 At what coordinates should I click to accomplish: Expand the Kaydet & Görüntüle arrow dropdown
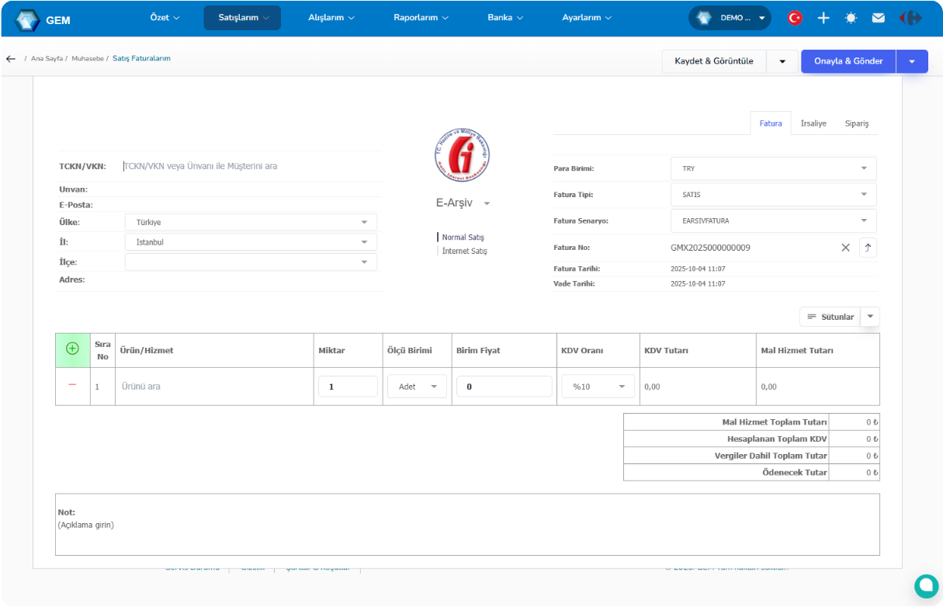pyautogui.click(x=782, y=61)
